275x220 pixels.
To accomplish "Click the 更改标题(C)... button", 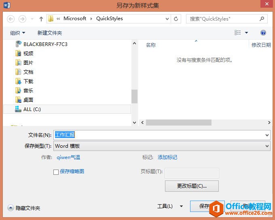I will coord(192,186).
